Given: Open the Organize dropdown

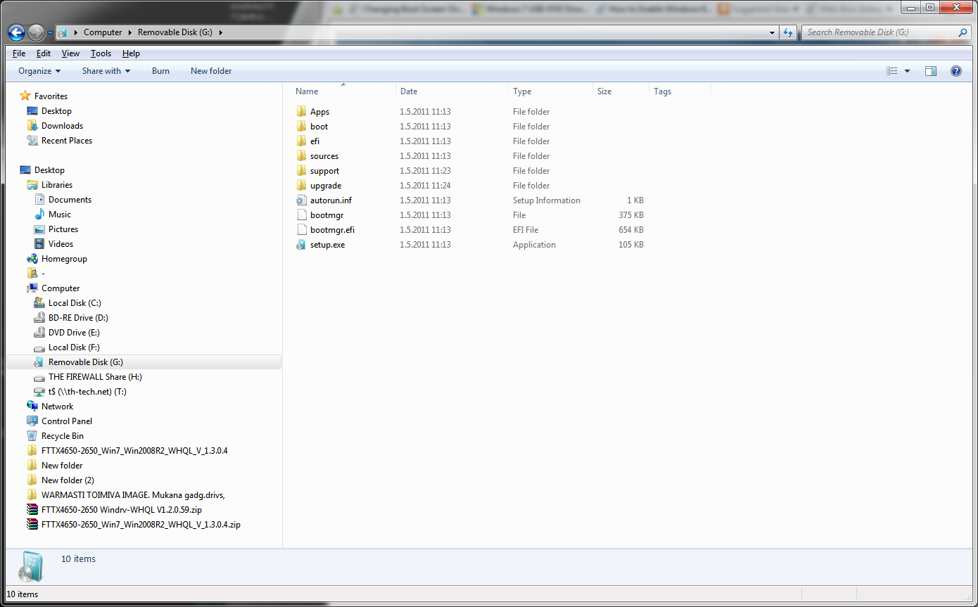Looking at the screenshot, I should tap(39, 71).
